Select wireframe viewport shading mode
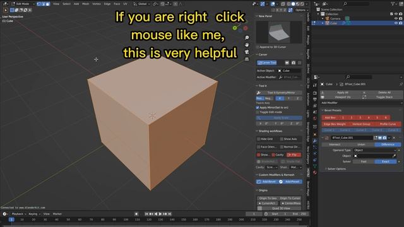Image resolution: width=404 pixels, height=227 pixels. point(288,4)
